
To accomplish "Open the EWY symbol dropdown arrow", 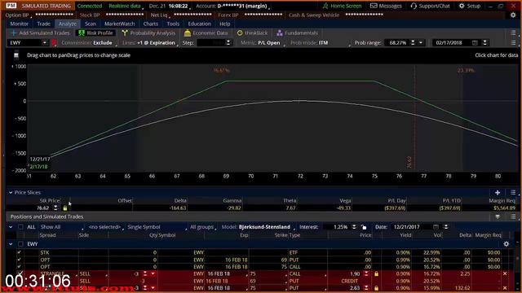I will tap(44, 43).
